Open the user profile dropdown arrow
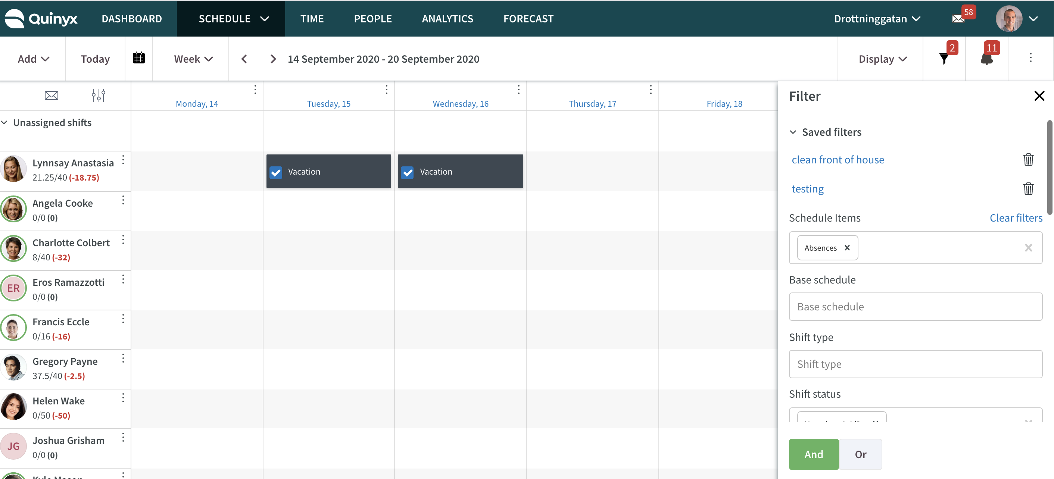 pos(1033,19)
